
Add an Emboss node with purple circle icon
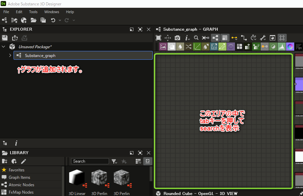tap(231, 47)
